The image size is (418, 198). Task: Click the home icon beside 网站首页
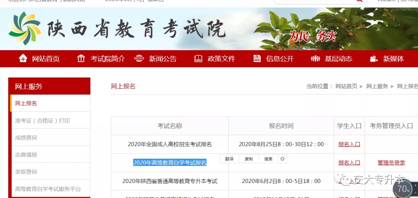23,58
